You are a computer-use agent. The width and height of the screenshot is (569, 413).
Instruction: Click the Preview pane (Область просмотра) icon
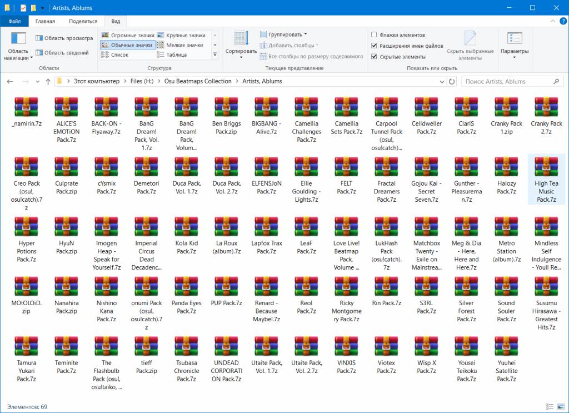coord(39,38)
